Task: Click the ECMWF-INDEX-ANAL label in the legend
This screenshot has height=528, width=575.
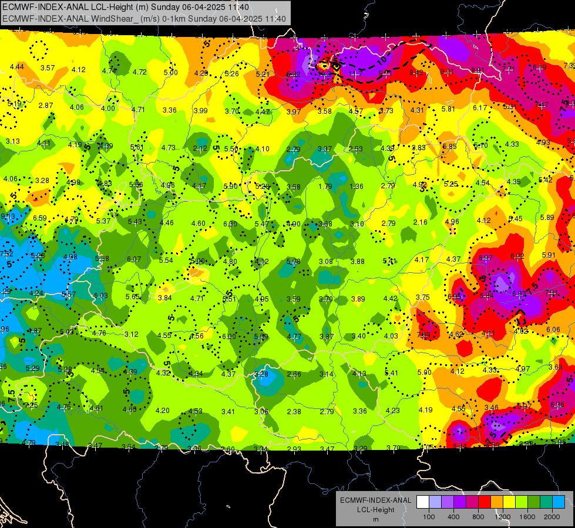Action: 375,500
